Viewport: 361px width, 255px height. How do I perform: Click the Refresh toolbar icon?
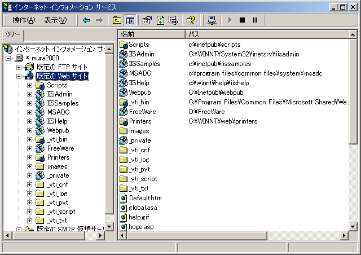click(x=160, y=20)
